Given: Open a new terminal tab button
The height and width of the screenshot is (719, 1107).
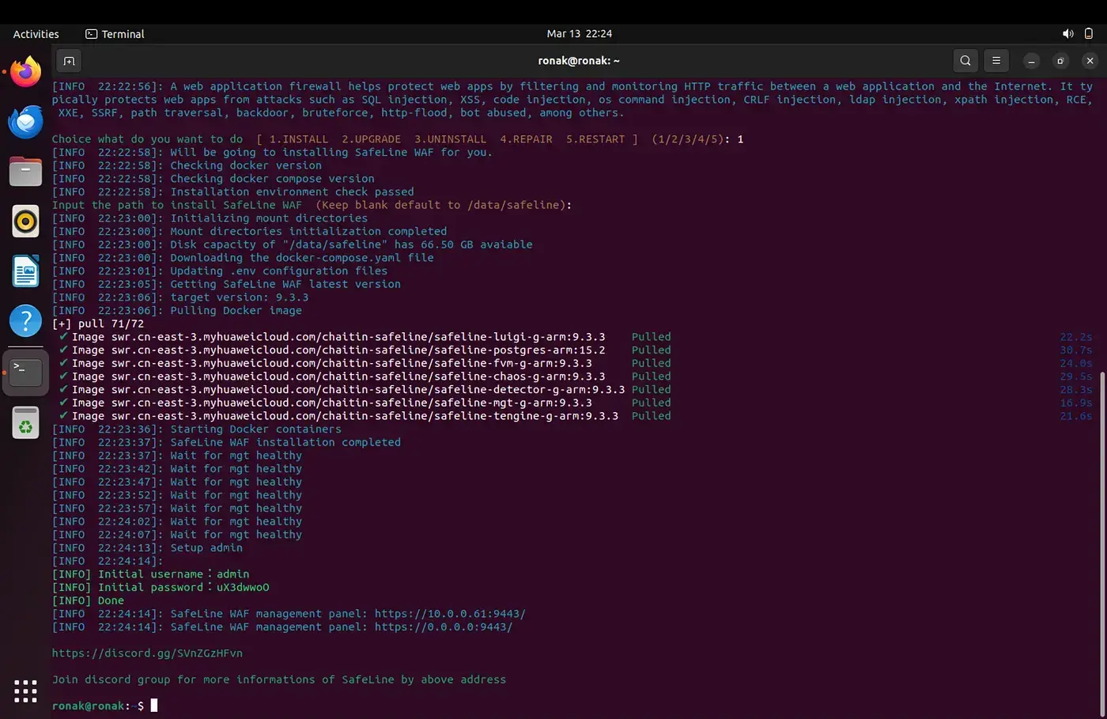Looking at the screenshot, I should pos(69,61).
